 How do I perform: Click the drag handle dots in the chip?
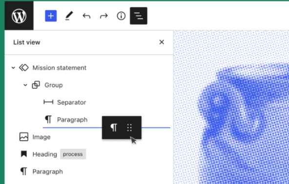[129, 128]
